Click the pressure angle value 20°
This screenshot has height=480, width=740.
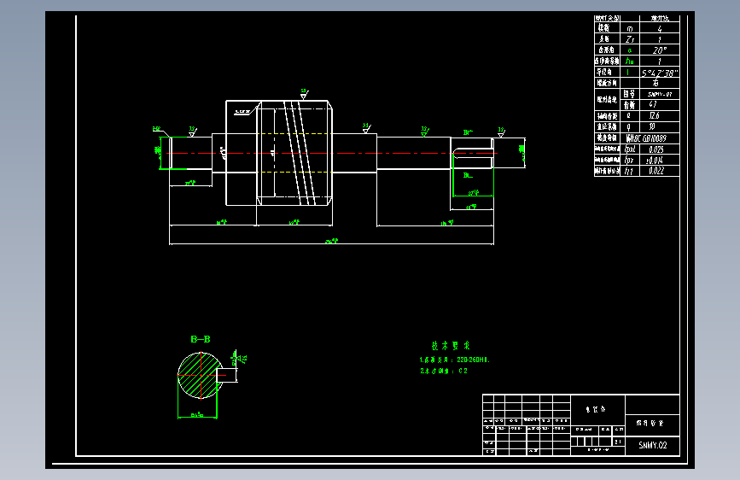pos(659,50)
